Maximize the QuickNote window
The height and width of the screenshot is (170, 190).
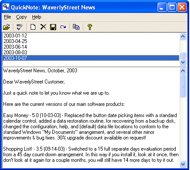[172, 7]
